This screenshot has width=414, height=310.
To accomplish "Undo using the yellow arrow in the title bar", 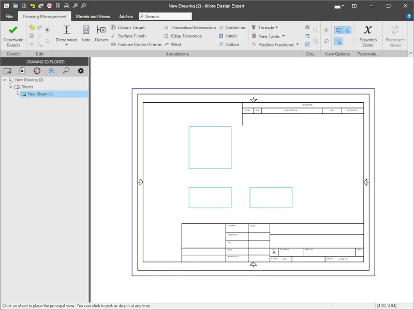I will 32,6.
